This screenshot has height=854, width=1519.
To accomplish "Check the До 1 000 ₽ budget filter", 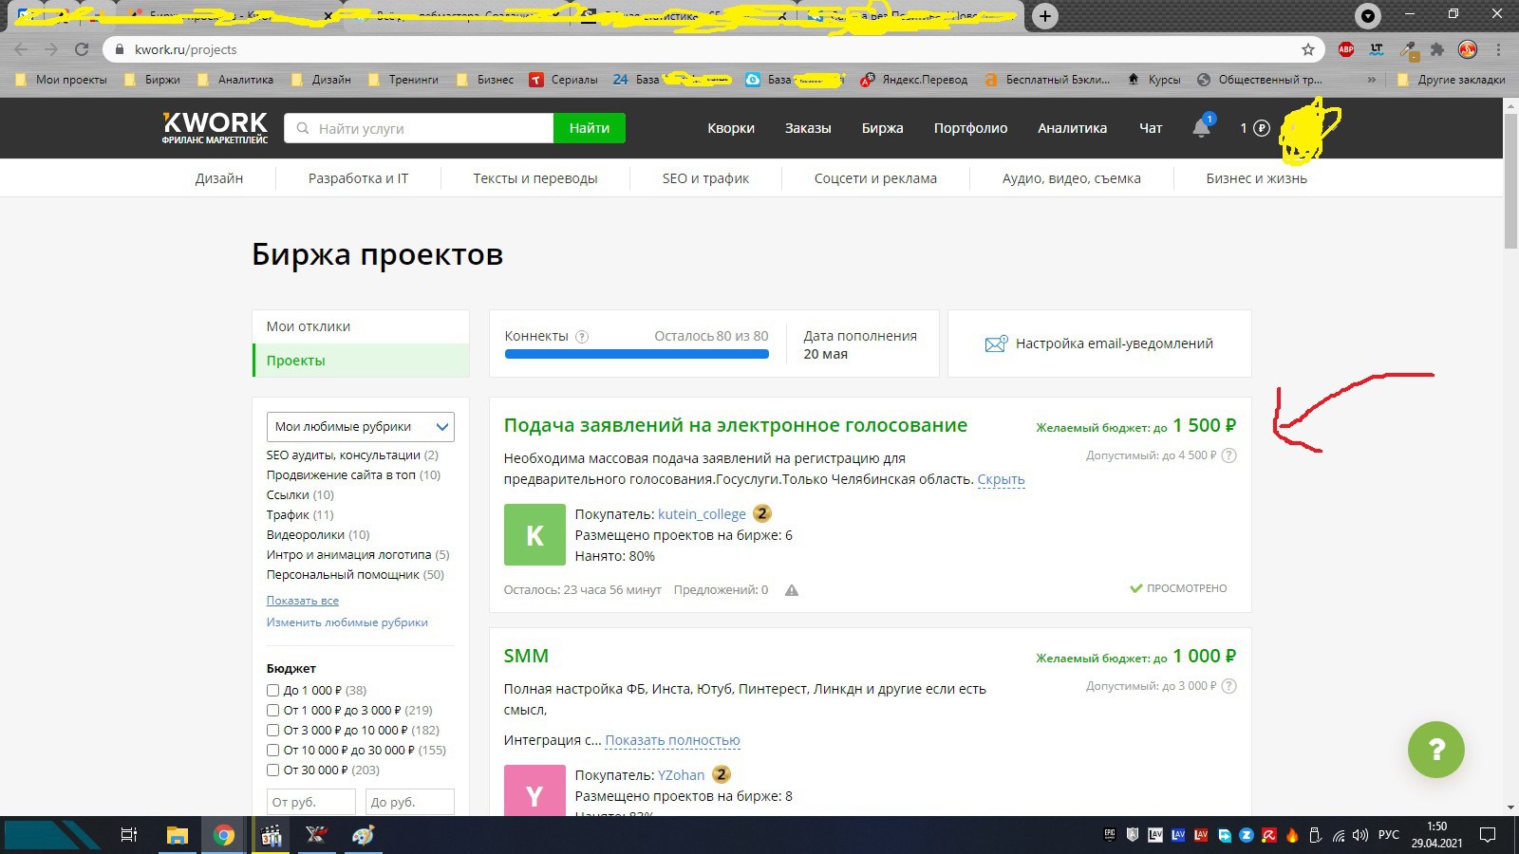I will (x=273, y=691).
